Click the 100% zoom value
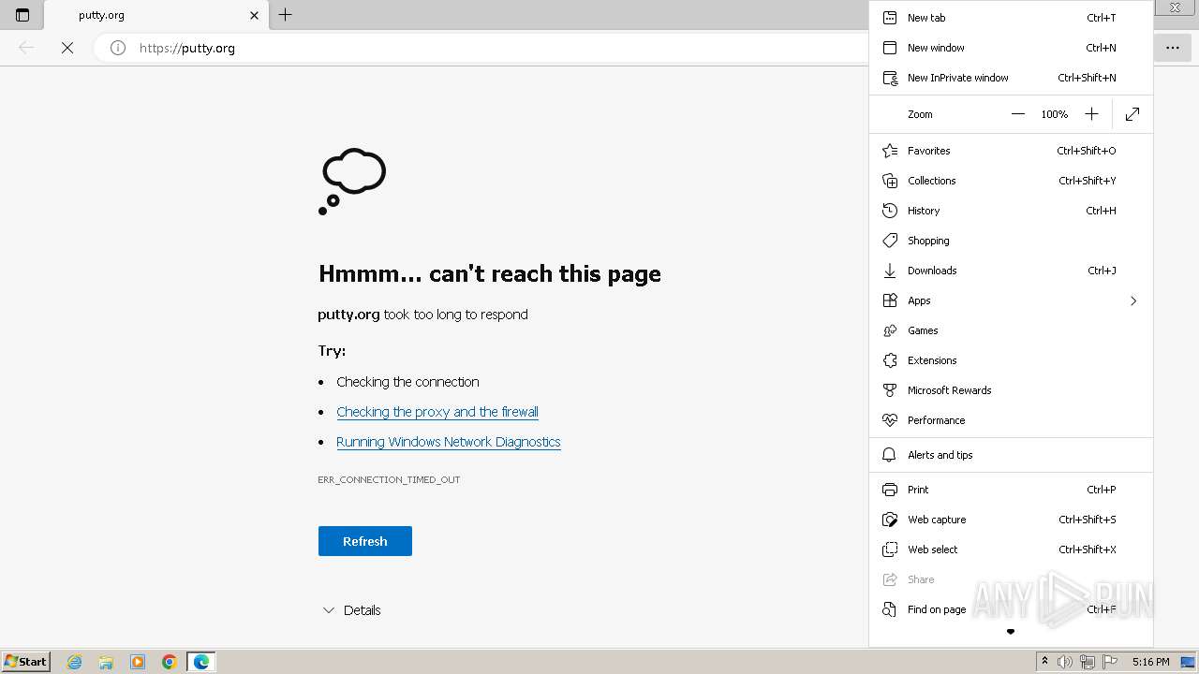The height and width of the screenshot is (674, 1199). tap(1054, 114)
